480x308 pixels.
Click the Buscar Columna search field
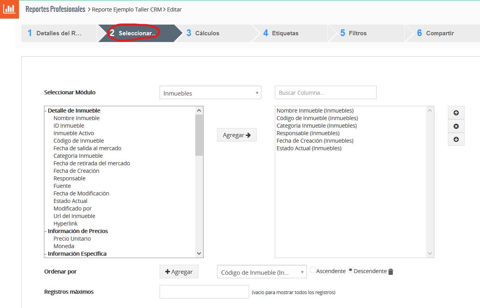325,93
